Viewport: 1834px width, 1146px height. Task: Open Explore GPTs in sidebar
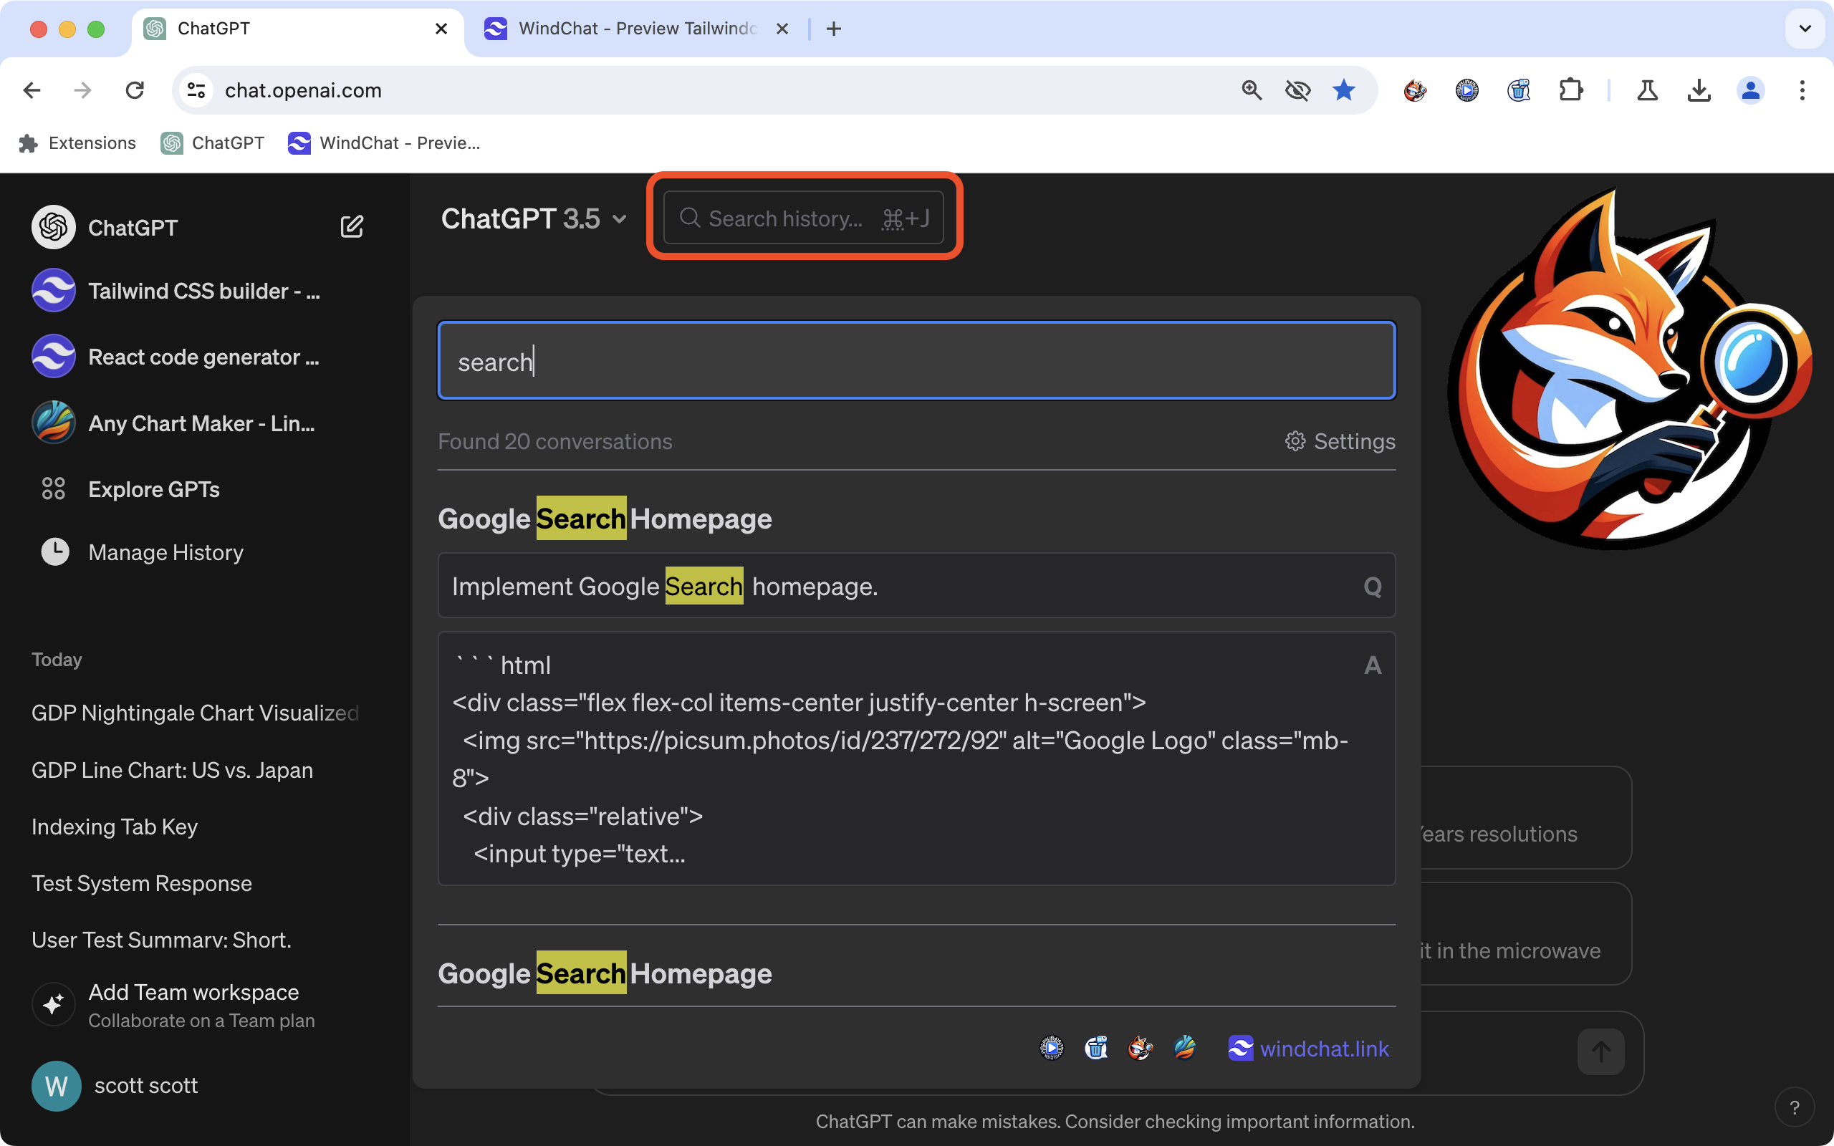(153, 489)
